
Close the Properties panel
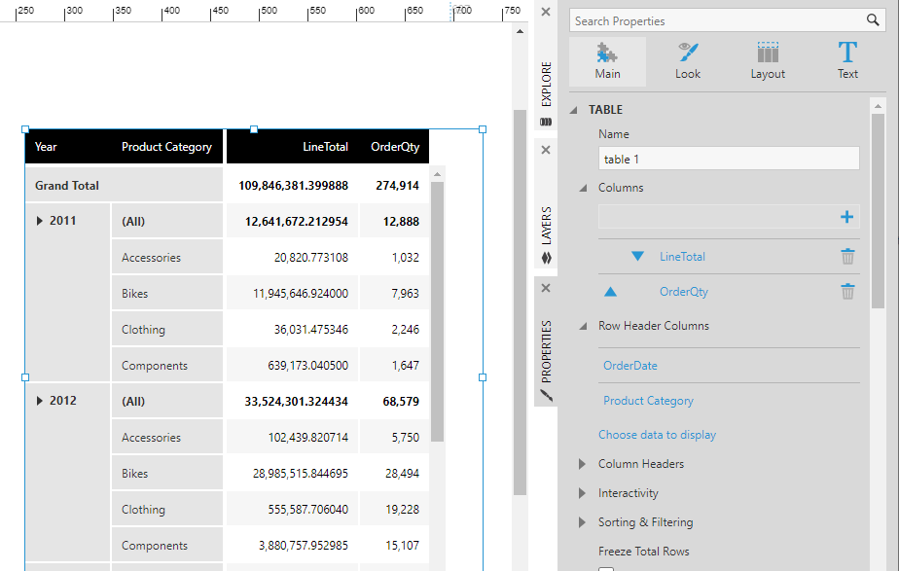point(546,288)
